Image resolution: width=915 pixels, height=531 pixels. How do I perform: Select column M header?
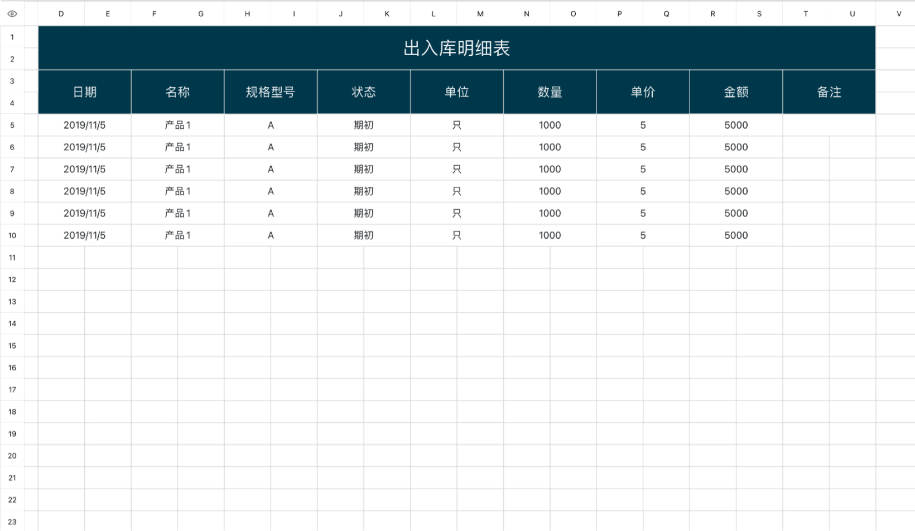(x=480, y=13)
